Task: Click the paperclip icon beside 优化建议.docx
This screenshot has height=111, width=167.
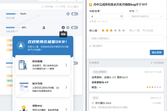Action: pos(93,103)
